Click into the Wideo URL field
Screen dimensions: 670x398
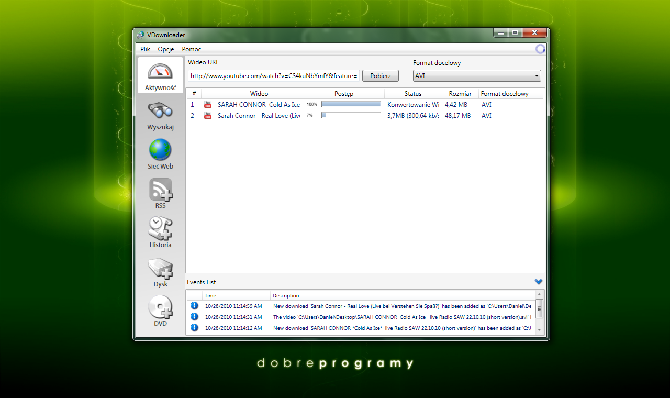[x=274, y=76]
